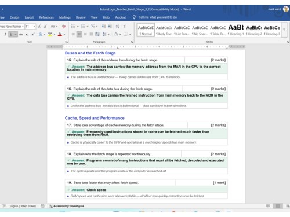The width and height of the screenshot is (290, 217).
Task: Expand the Styles gallery more arrow
Action: [284, 30]
